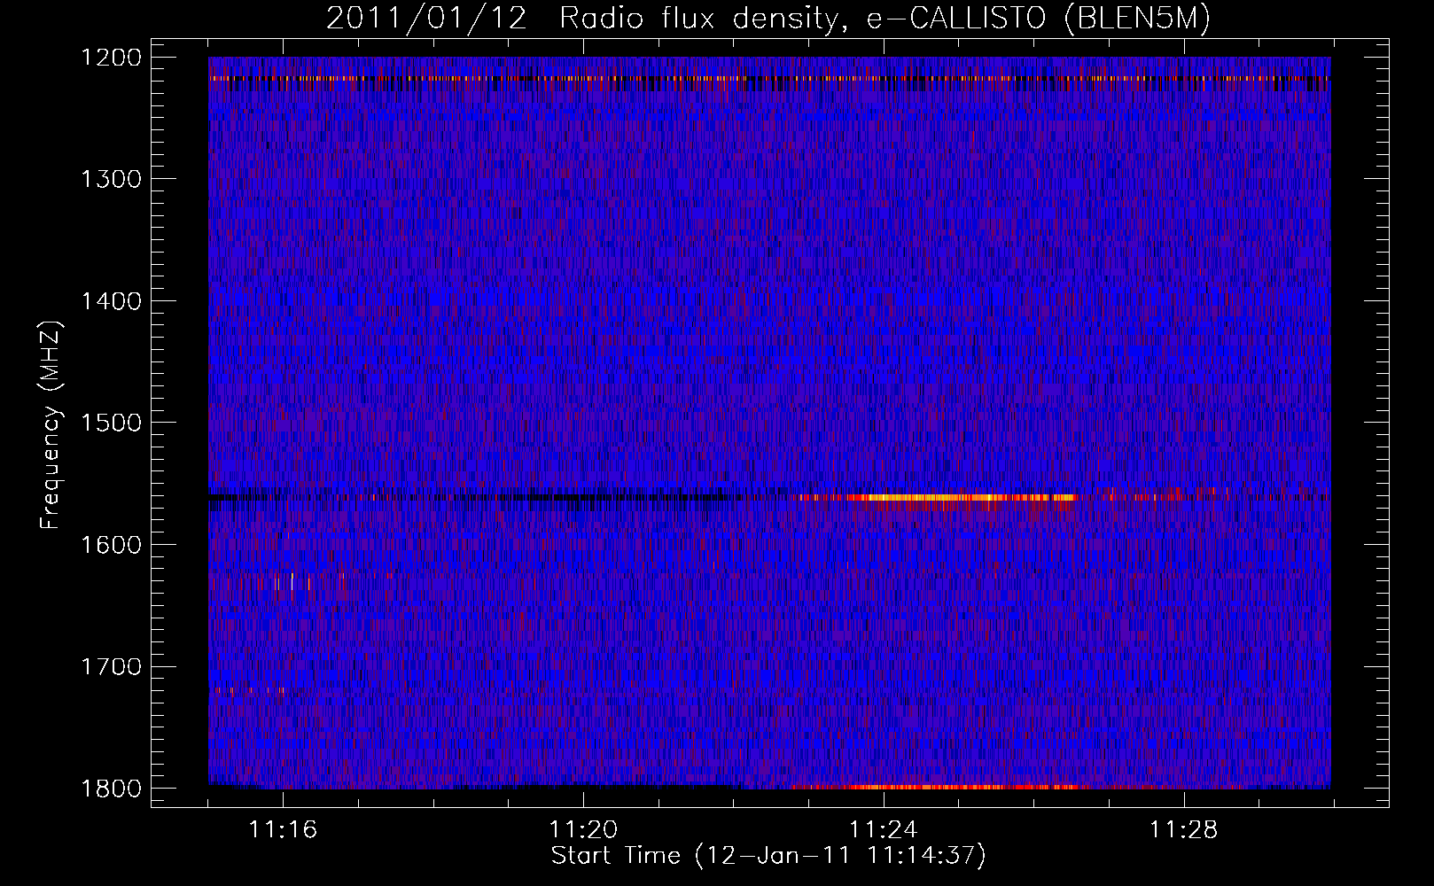1434x886 pixels.
Task: Click the 'Frequency (MHZ)' axis label
Action: tap(51, 425)
